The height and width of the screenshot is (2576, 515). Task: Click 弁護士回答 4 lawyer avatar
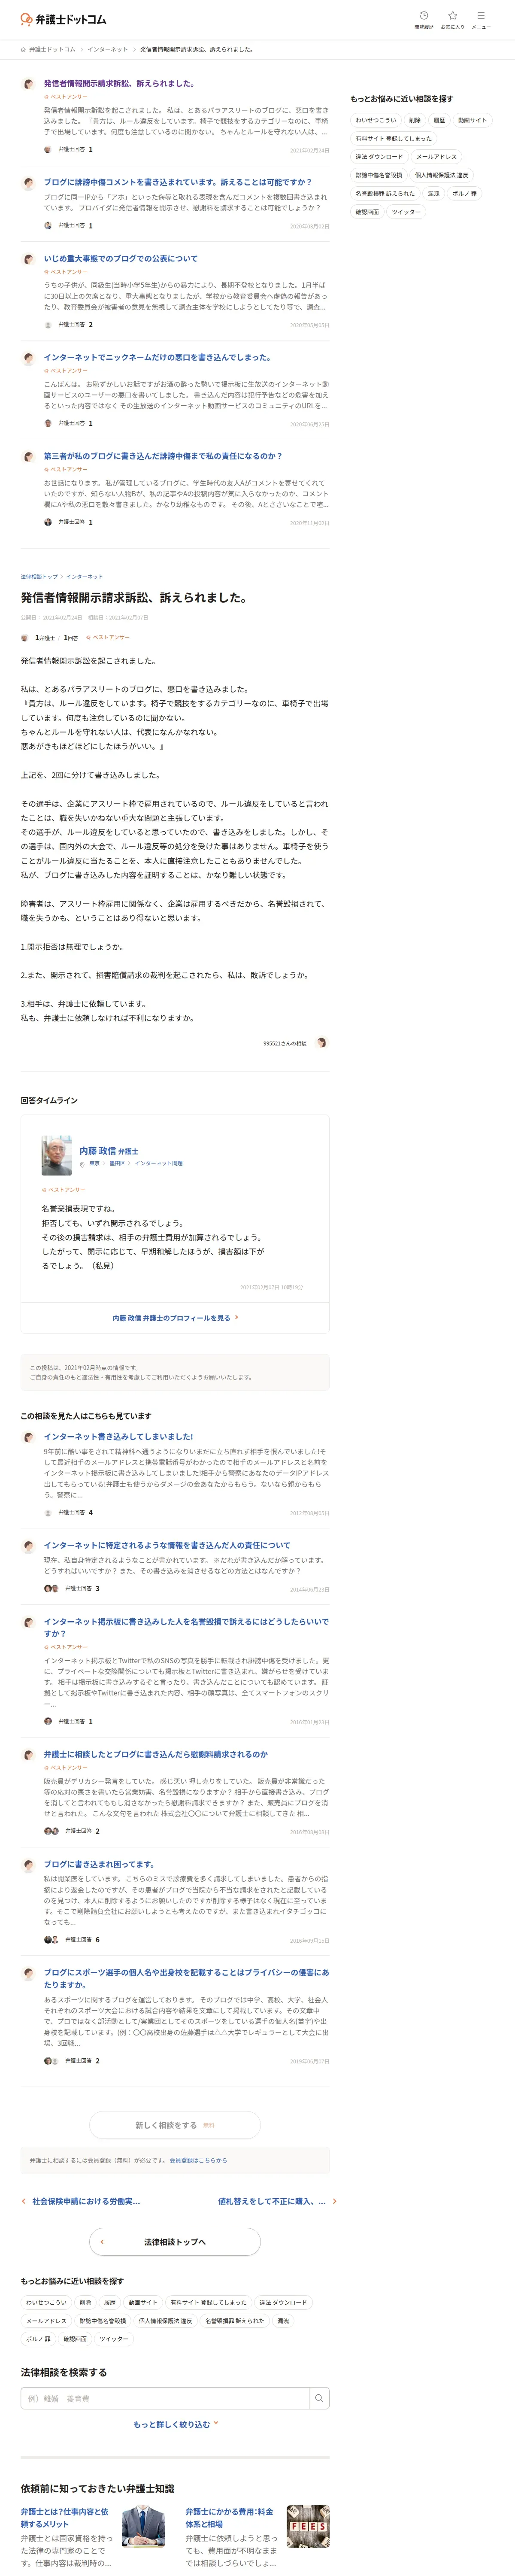[48, 1512]
